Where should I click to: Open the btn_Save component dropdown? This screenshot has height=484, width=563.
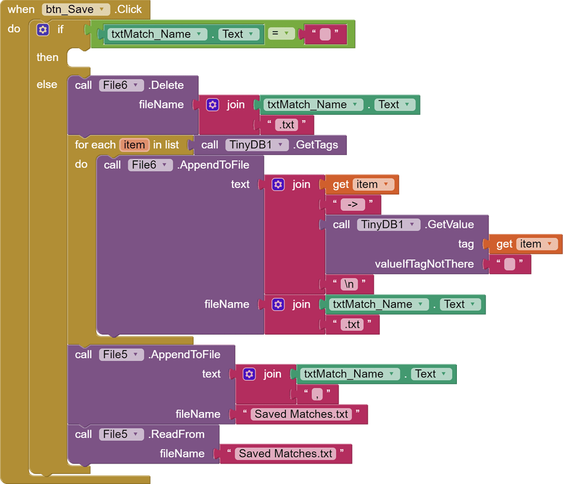pyautogui.click(x=76, y=9)
